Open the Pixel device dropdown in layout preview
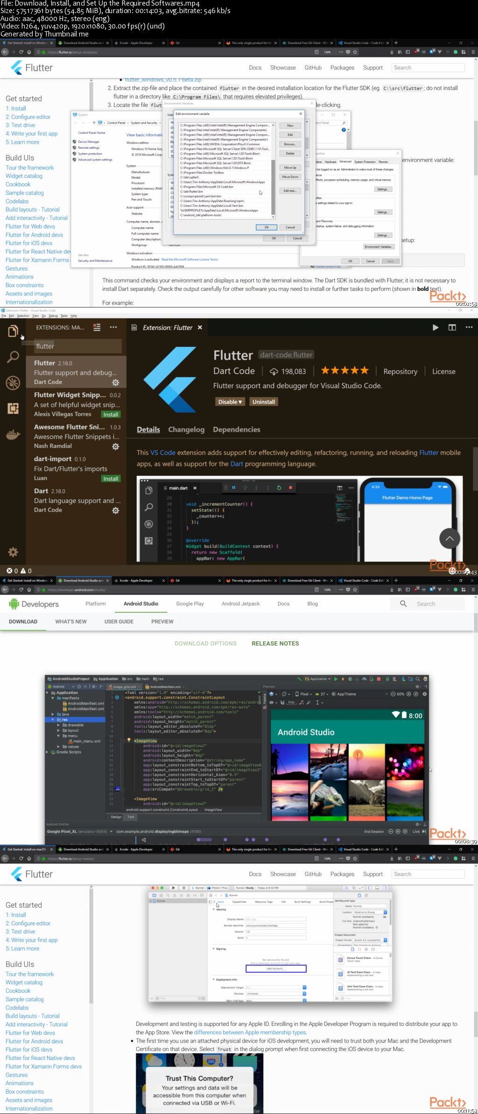 pos(303,694)
